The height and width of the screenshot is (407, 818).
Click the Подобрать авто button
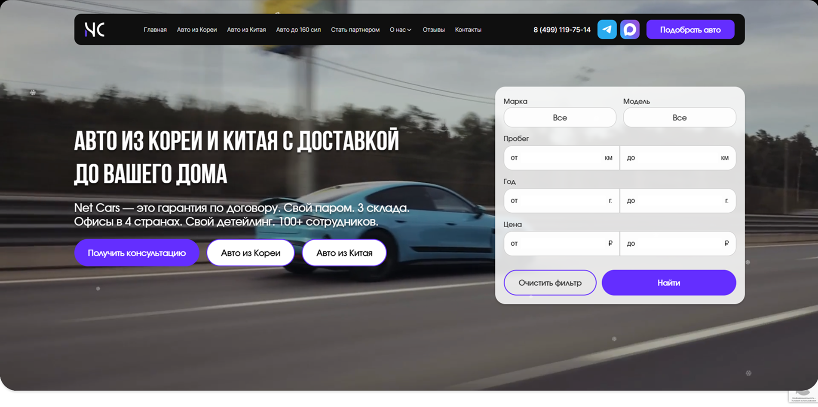690,30
